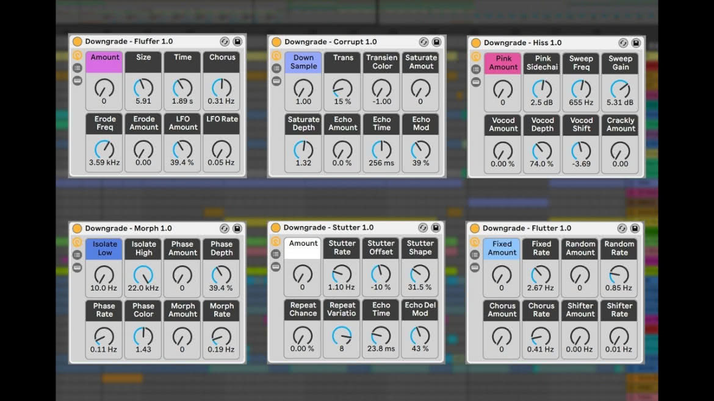The height and width of the screenshot is (401, 714).
Task: Click the Fixed Rate knob in Flutter
Action: coord(541,275)
